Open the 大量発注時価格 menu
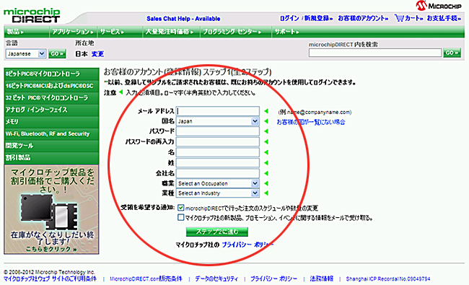The height and width of the screenshot is (285, 469). click(170, 32)
